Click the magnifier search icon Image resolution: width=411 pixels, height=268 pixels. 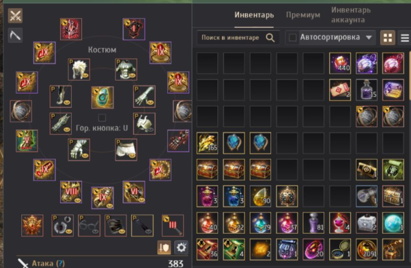(270, 37)
